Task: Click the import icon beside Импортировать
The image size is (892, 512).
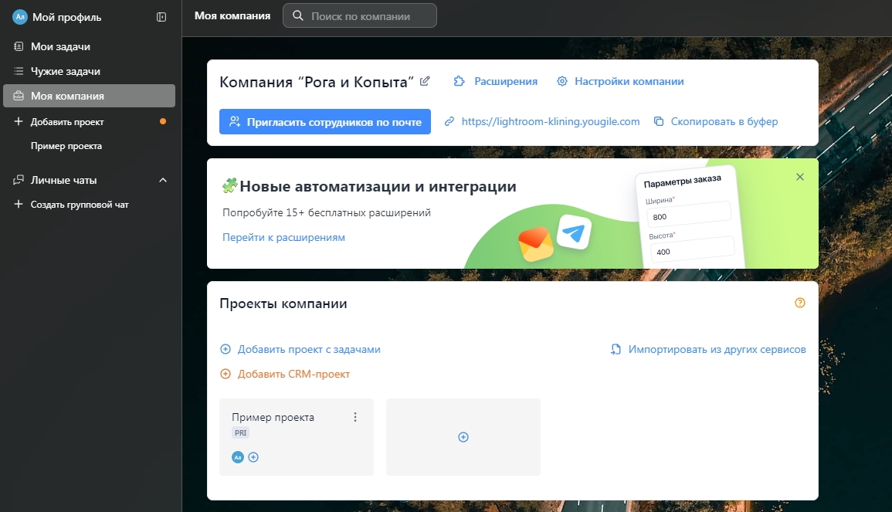Action: coord(616,349)
